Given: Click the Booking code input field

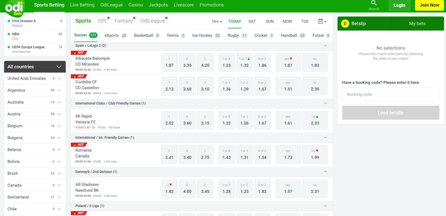Looking at the screenshot, I should [x=391, y=94].
